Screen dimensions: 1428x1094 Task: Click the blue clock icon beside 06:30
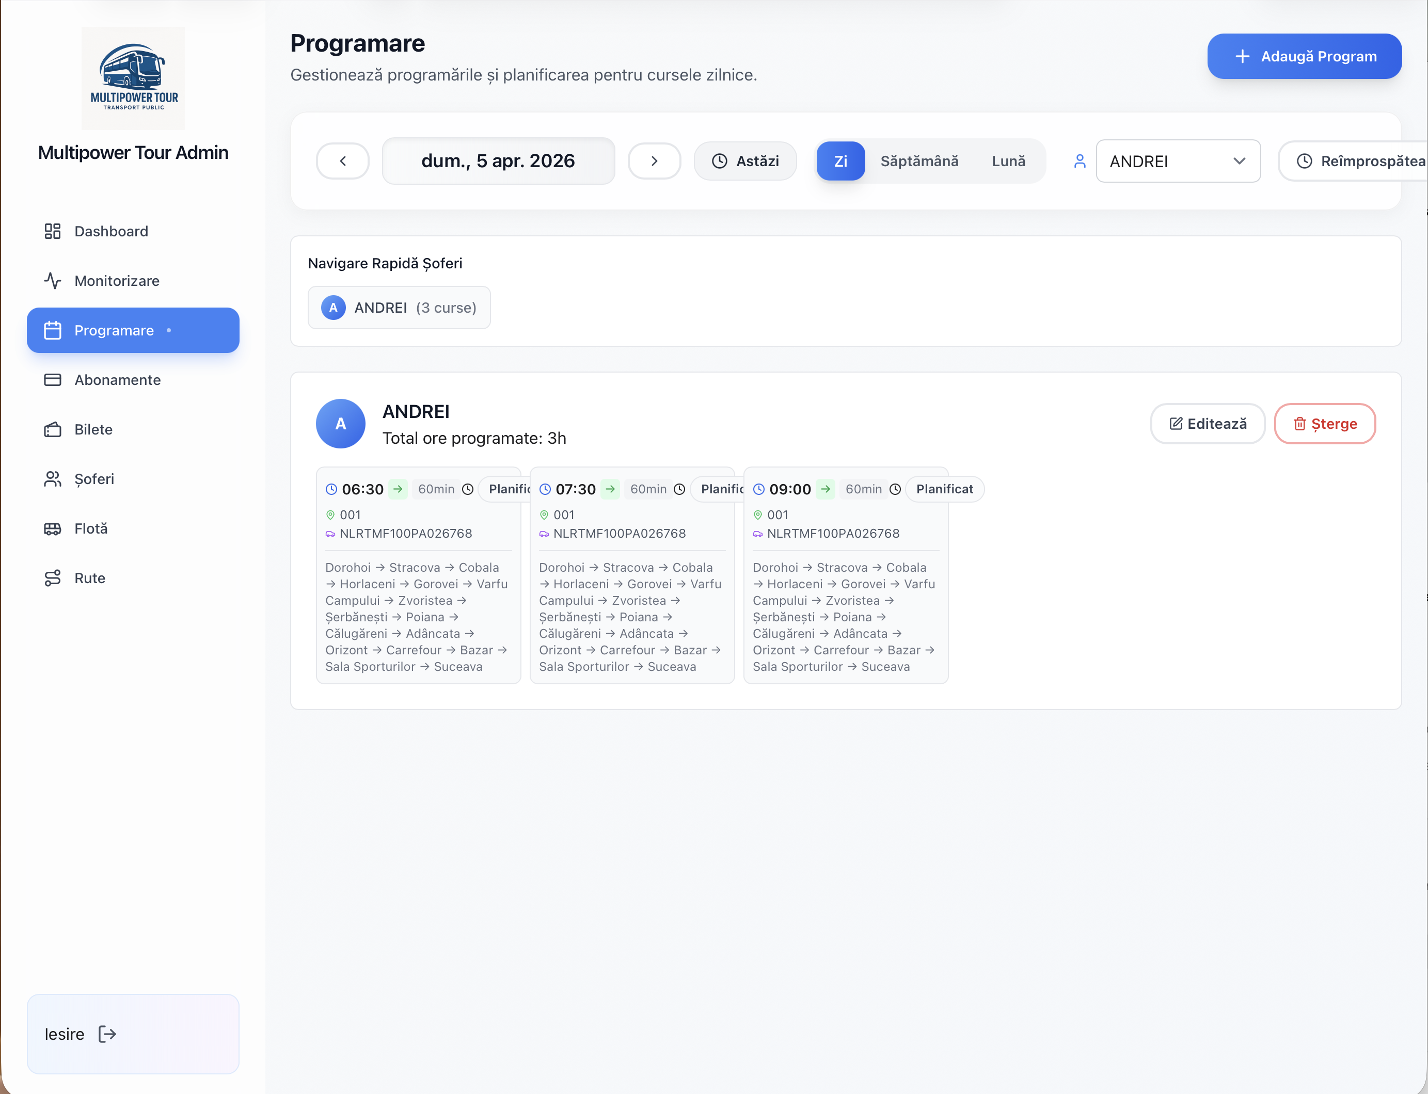point(331,489)
